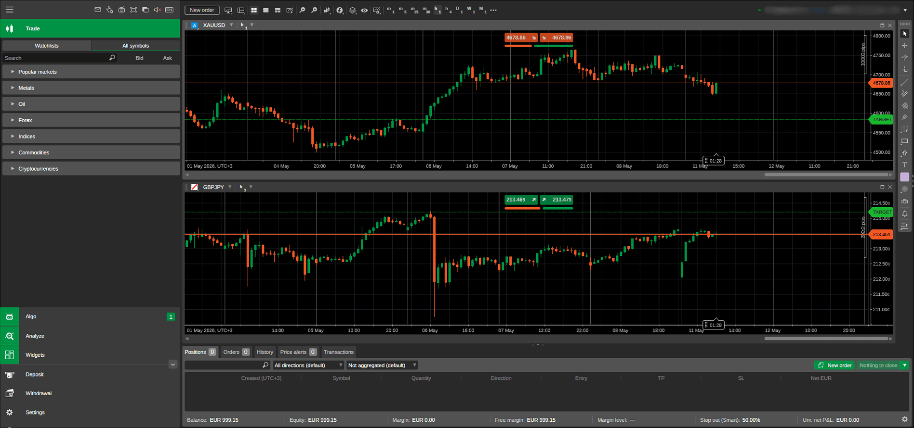
Task: Zoom out the chart
Action: pos(302,10)
